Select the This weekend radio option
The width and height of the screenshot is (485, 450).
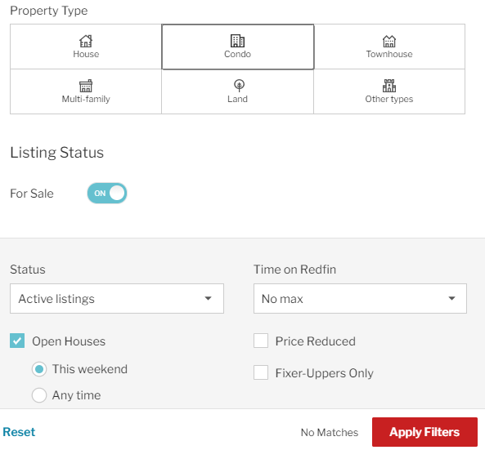point(39,369)
